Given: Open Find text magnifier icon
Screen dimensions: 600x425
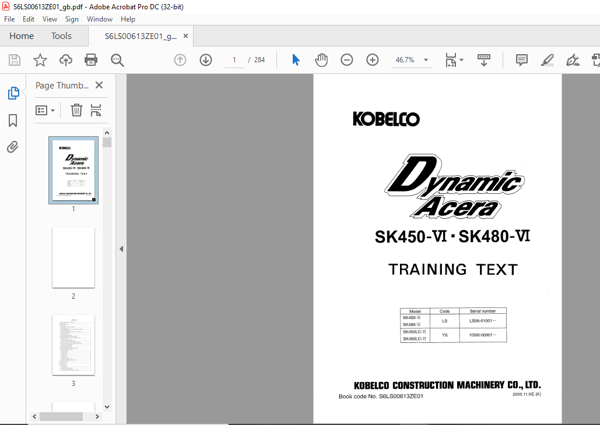Looking at the screenshot, I should 117,60.
